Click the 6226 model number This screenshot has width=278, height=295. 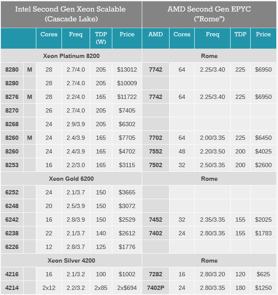pos(12,247)
